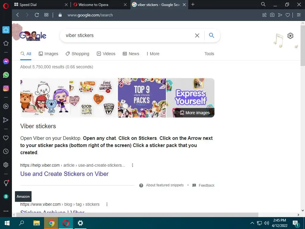Open Chrome from taskbar
The height and width of the screenshot is (229, 305).
click(x=51, y=223)
